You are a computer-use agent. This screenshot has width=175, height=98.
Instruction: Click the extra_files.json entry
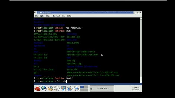[x=44, y=69]
